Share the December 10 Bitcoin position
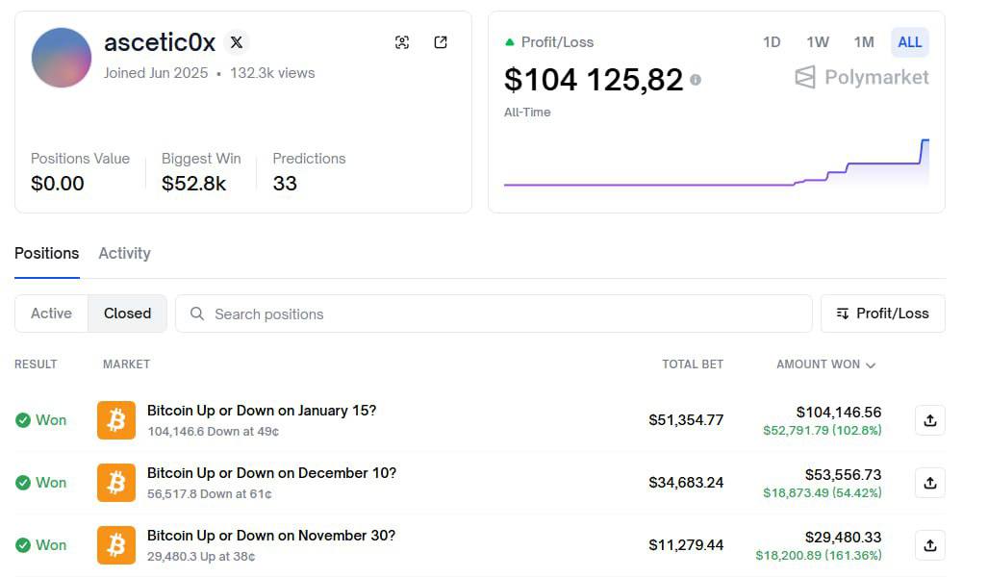 click(x=929, y=483)
